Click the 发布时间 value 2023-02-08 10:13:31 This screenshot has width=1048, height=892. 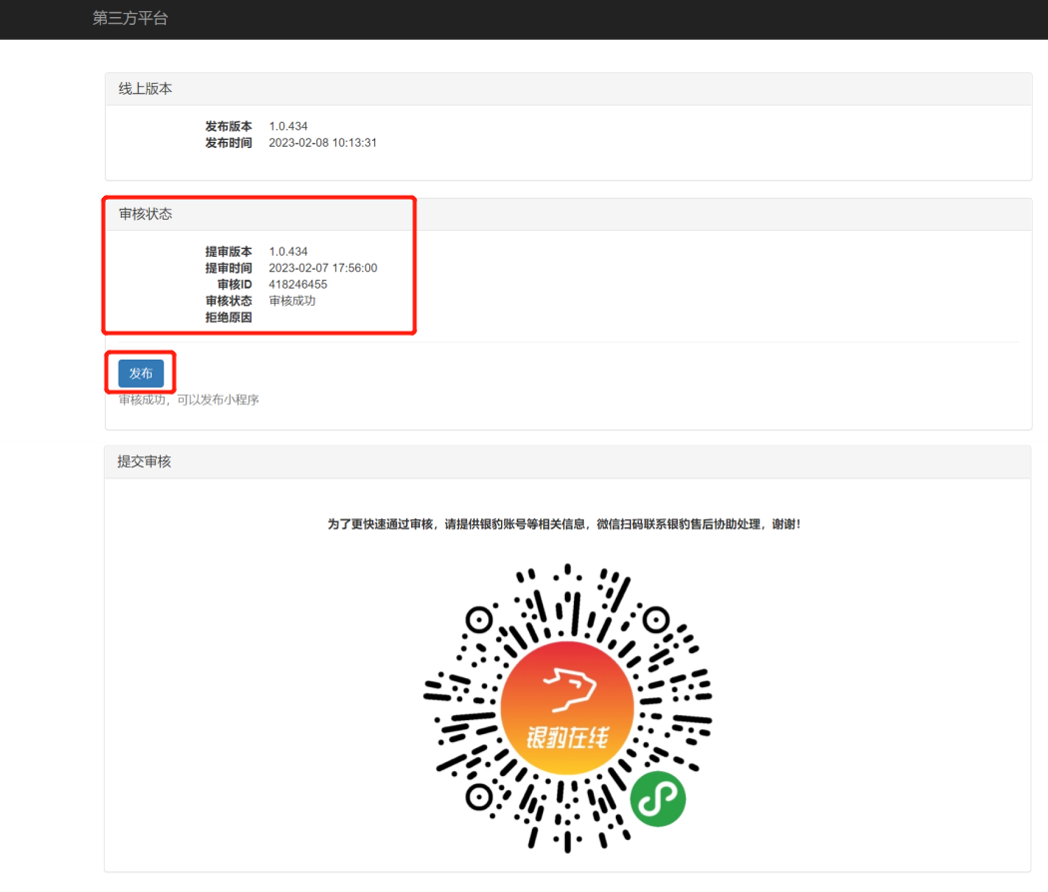322,143
